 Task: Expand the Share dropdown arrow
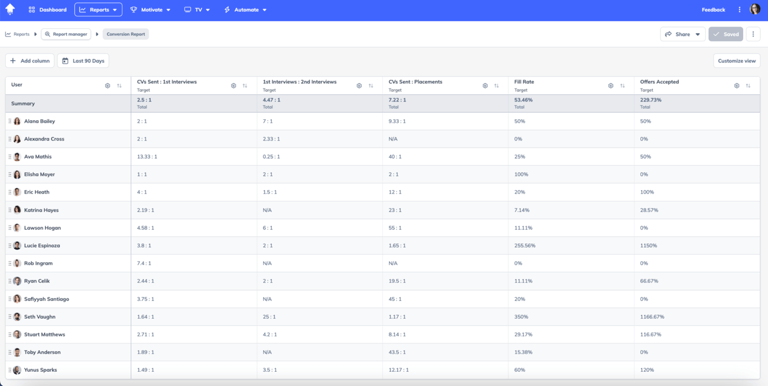pos(696,34)
